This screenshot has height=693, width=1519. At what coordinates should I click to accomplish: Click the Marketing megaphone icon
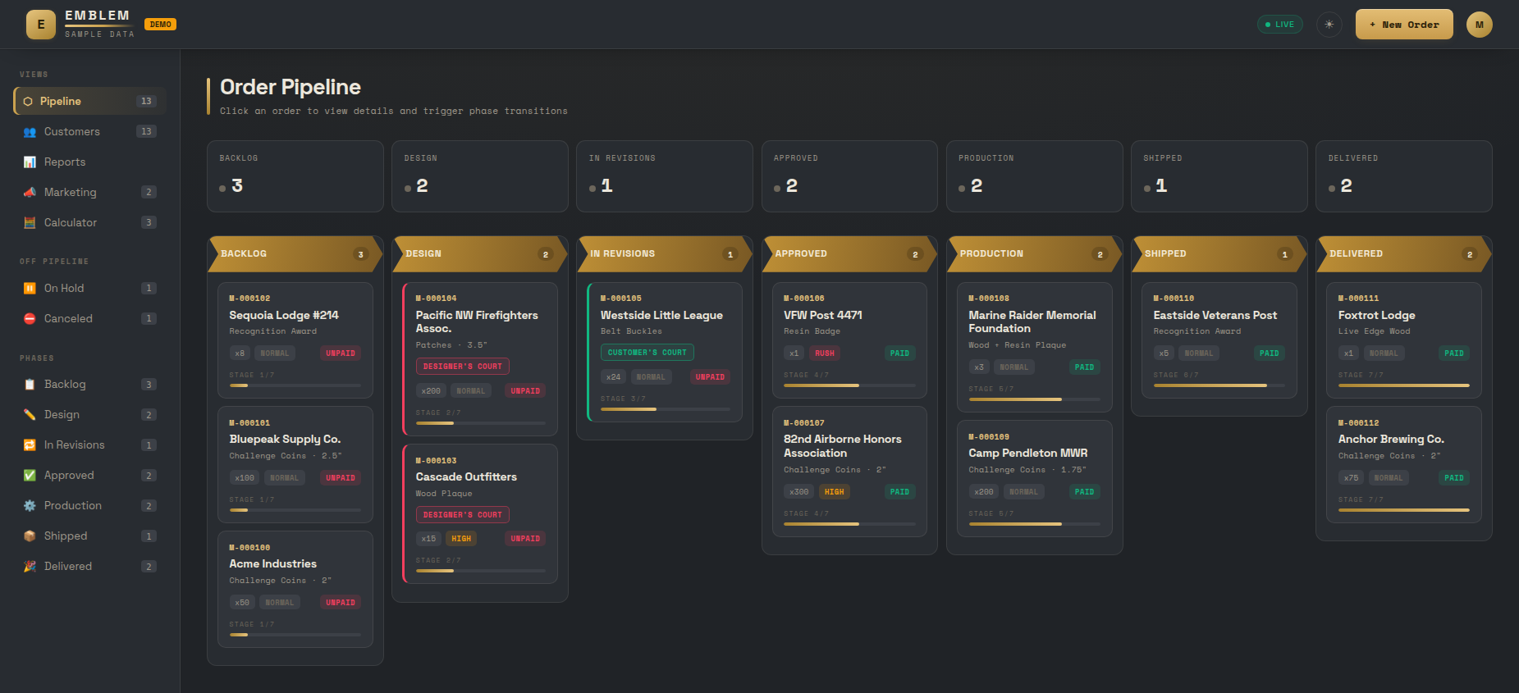click(x=30, y=193)
